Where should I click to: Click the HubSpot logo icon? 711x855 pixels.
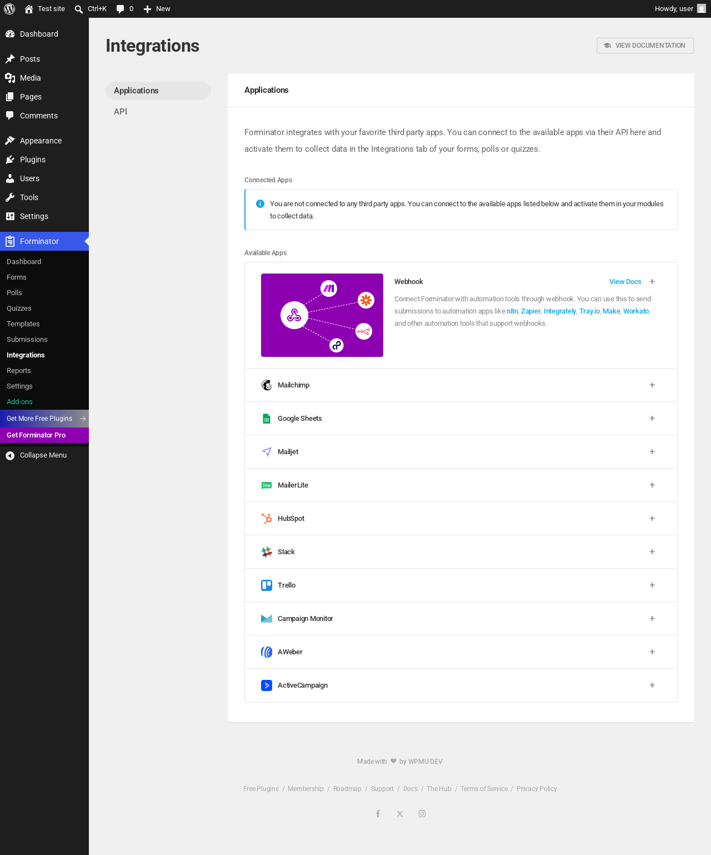pos(267,519)
